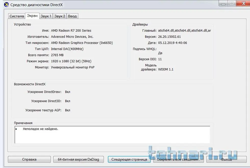Click chip type AMD Radeon Graphics Processor (0x665D)
Screen dimensions: 250x168
82,43
